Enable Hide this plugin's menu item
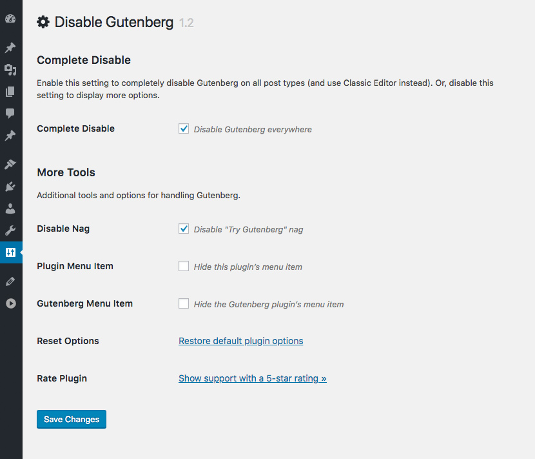Image resolution: width=535 pixels, height=459 pixels. (184, 266)
